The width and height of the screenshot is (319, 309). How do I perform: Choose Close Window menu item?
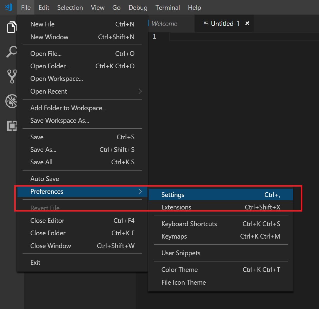82,246
